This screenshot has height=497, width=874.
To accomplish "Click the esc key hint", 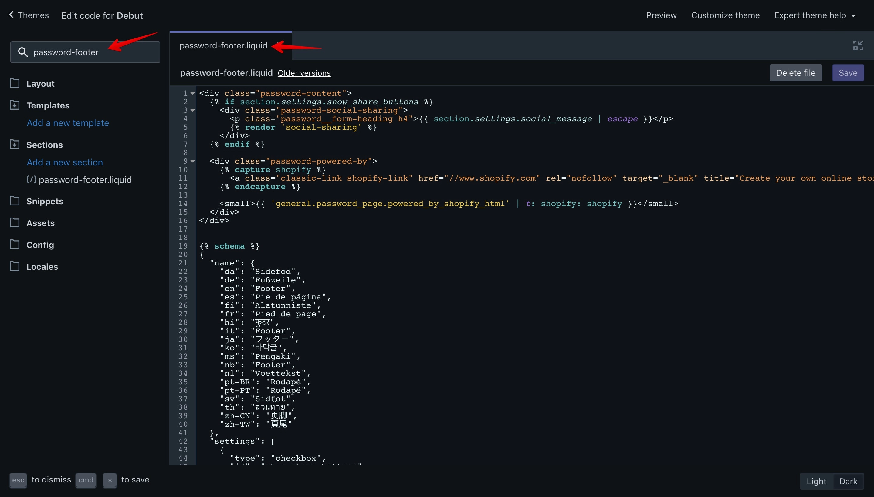I will (18, 480).
